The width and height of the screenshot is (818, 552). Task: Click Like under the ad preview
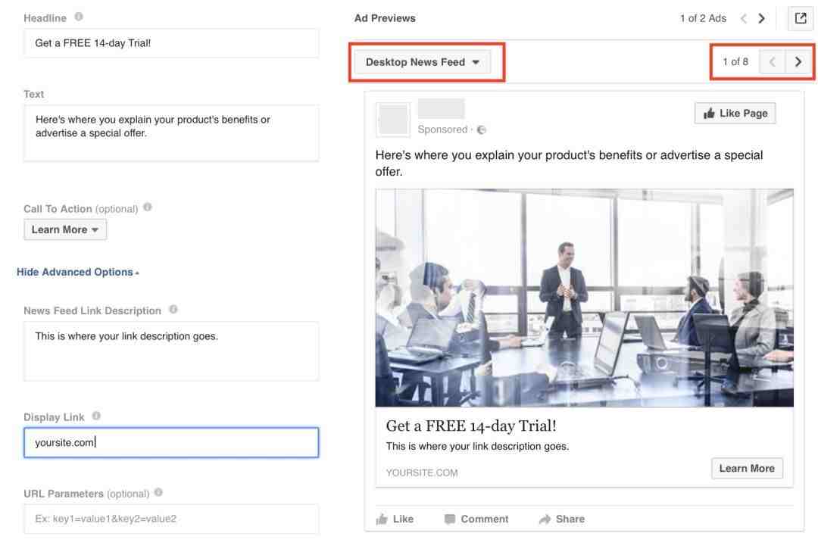(x=395, y=519)
